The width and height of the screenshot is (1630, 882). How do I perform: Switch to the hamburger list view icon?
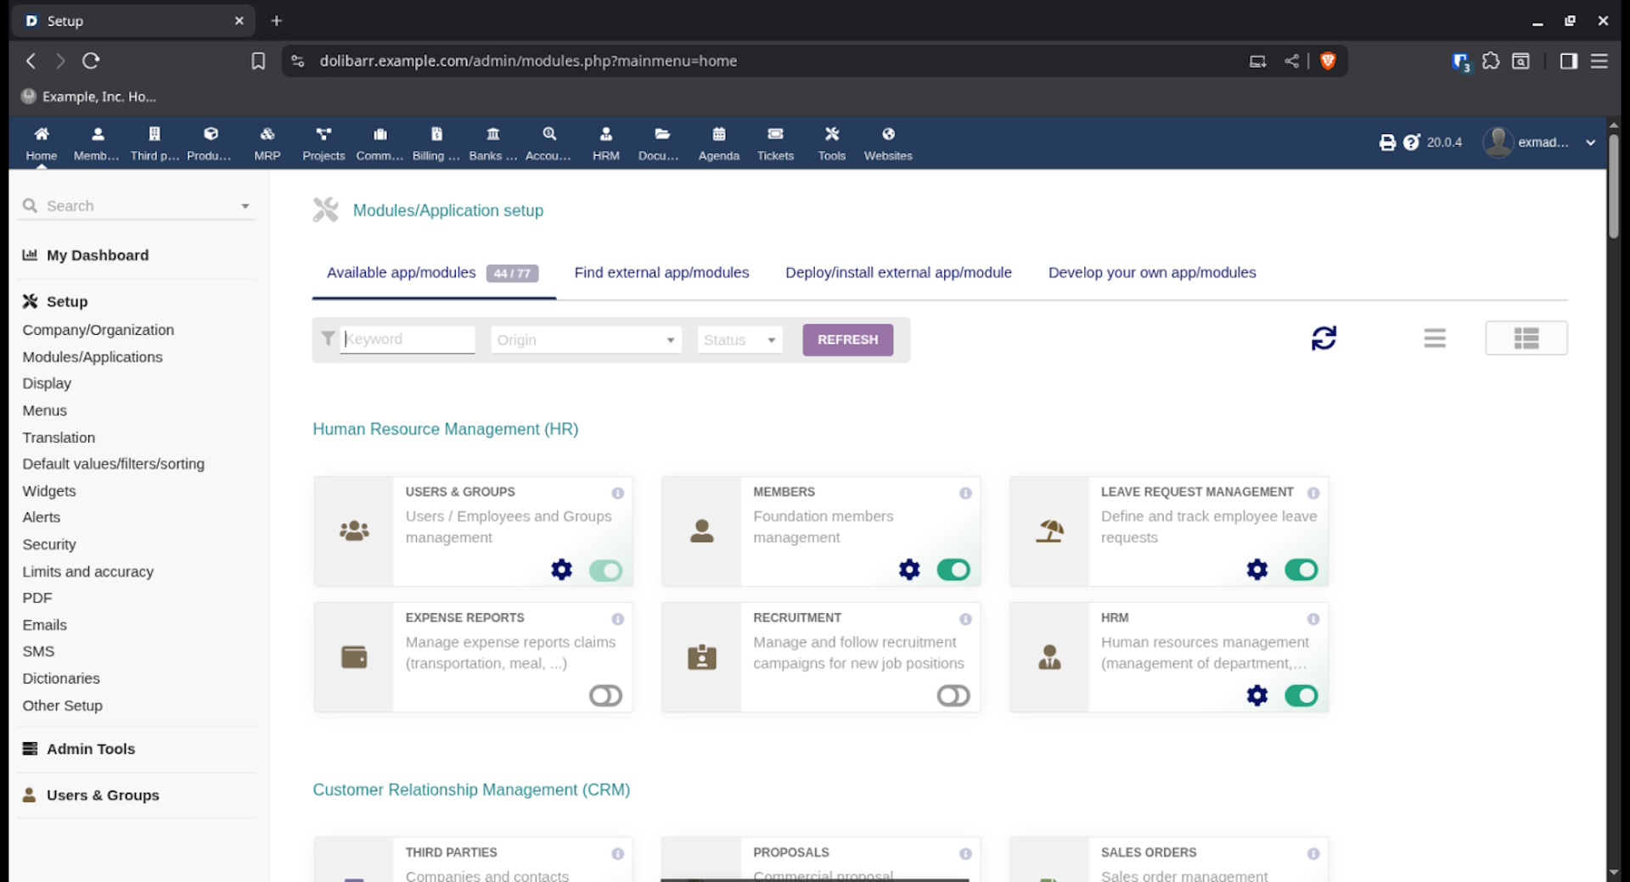coord(1435,338)
